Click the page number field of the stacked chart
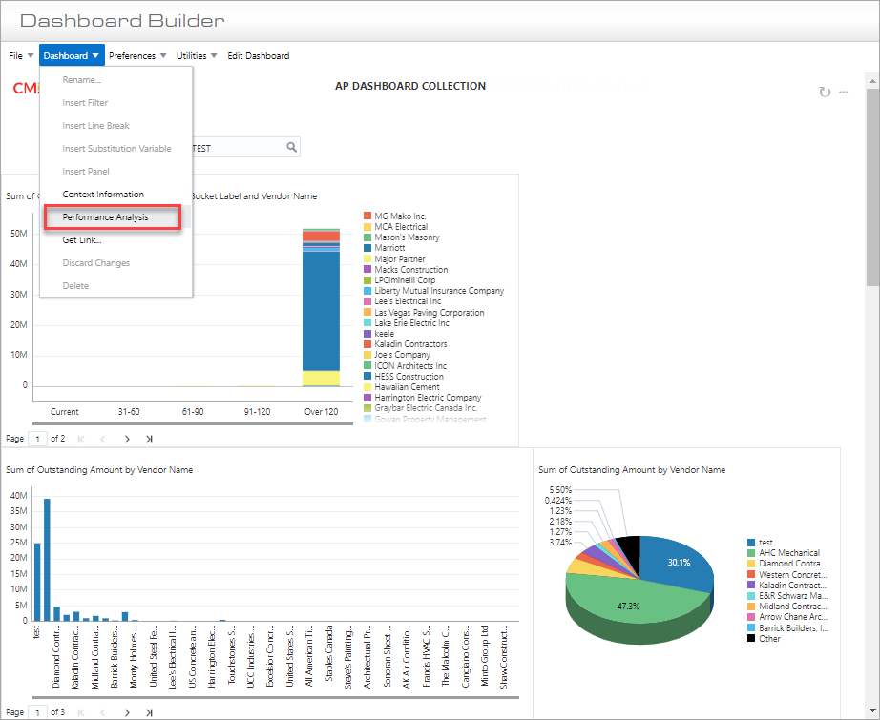 tap(37, 439)
